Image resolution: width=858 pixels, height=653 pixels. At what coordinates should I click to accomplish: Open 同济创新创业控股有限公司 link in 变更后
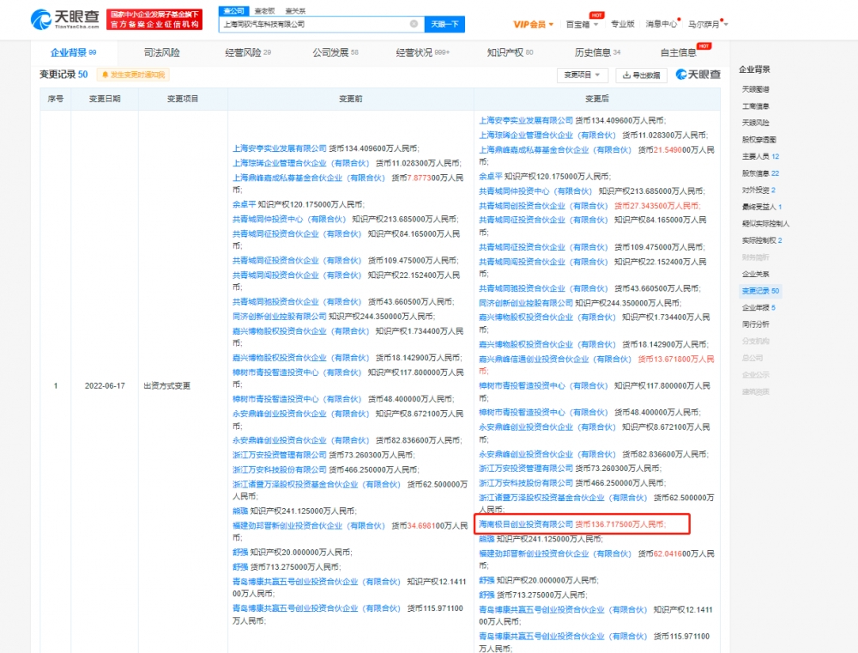(x=525, y=303)
